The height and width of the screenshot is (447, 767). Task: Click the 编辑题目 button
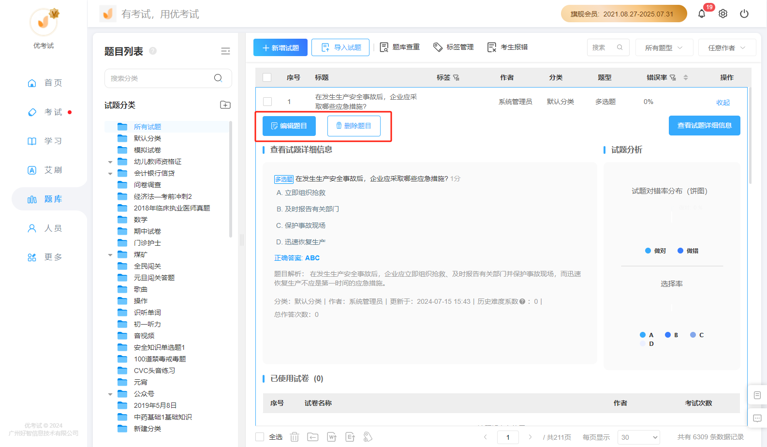[289, 126]
